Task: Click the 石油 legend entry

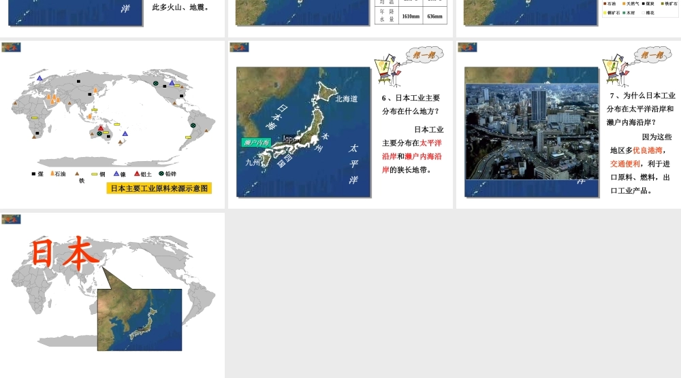Action: click(x=58, y=174)
